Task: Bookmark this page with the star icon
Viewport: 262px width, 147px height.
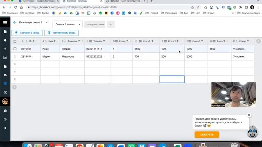Action: [x=198, y=7]
